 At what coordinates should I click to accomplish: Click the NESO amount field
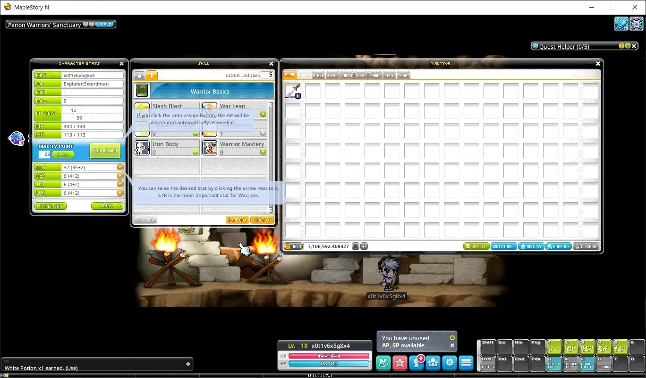pyautogui.click(x=327, y=246)
